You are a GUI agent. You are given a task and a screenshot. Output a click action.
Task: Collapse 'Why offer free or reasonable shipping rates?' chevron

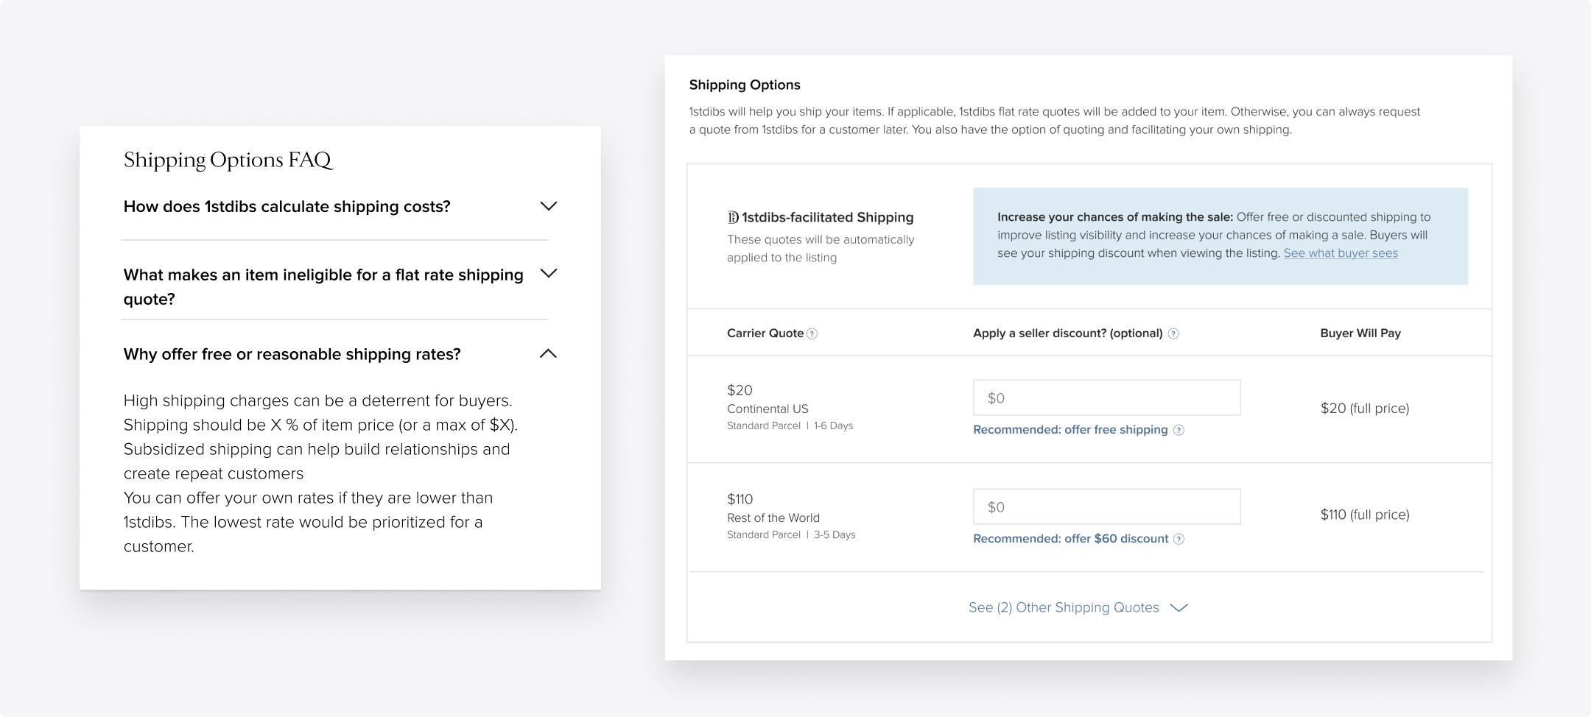click(x=549, y=353)
